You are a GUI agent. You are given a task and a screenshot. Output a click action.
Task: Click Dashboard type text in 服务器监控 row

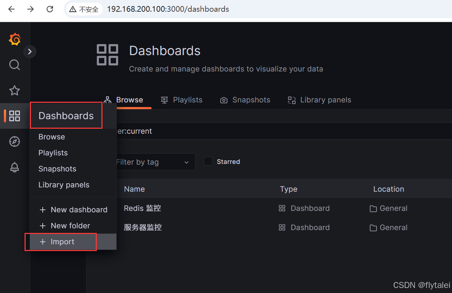[310, 227]
